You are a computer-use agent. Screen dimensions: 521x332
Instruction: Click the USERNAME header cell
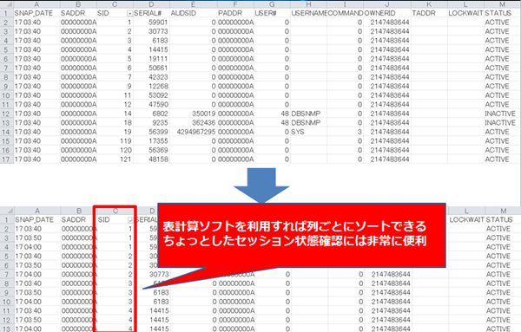(x=308, y=13)
